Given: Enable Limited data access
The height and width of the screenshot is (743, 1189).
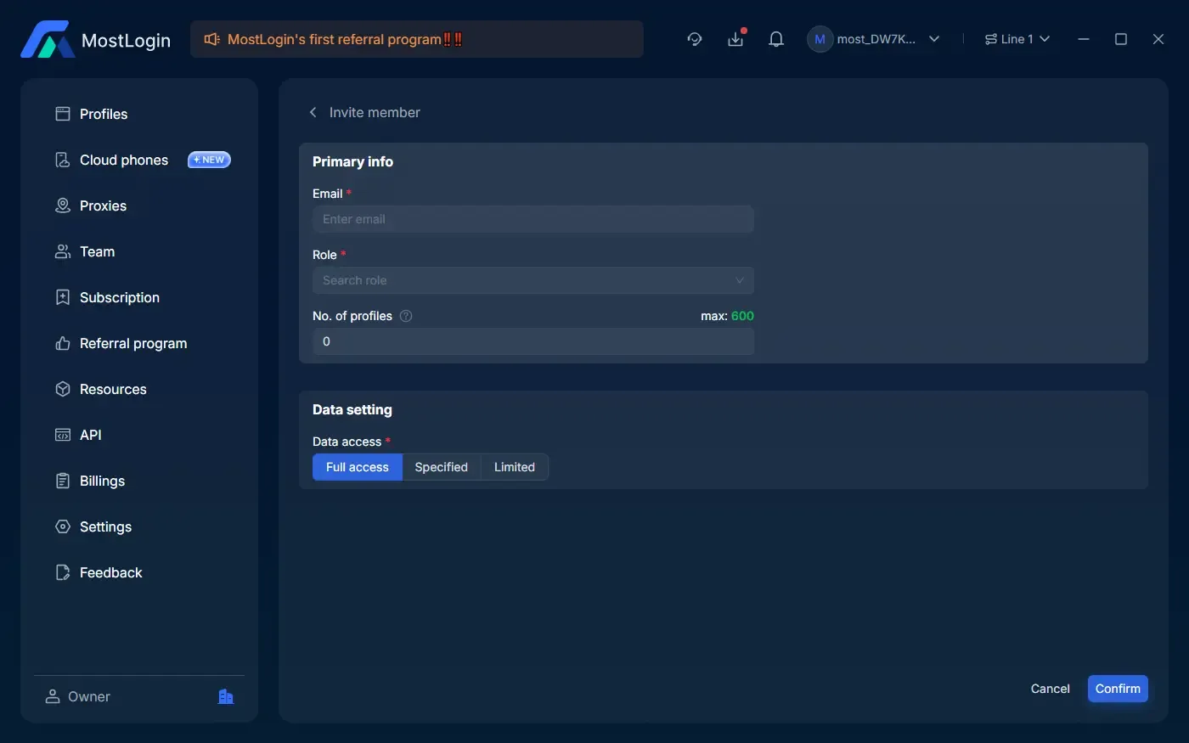Looking at the screenshot, I should (513, 466).
